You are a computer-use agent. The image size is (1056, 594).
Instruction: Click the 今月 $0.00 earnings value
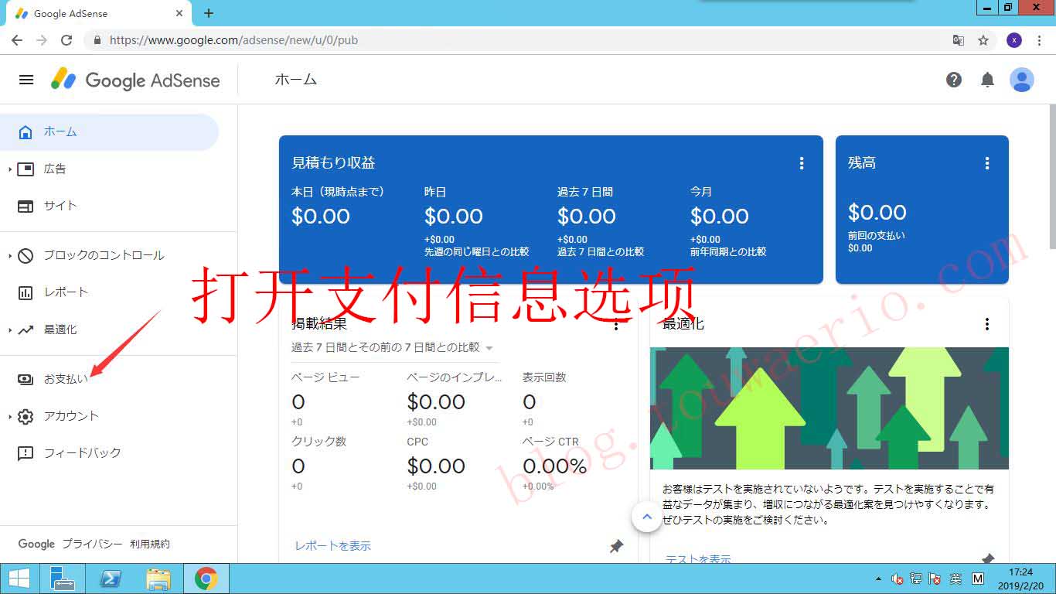[x=720, y=216]
